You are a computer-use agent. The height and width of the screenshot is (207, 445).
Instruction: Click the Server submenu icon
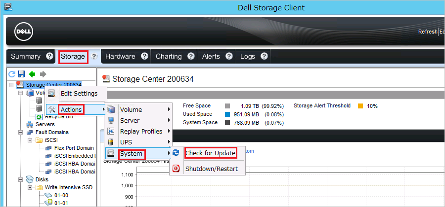[111, 120]
